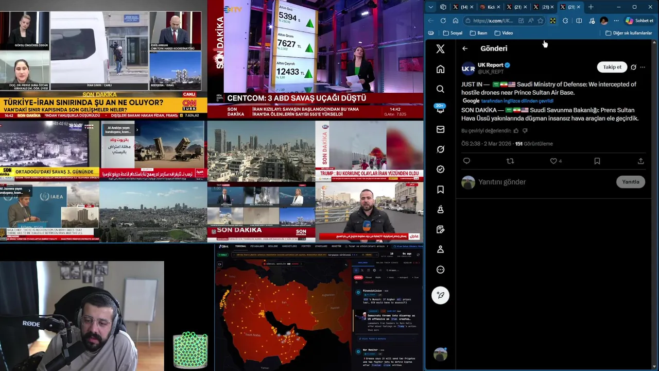Screen dimensions: 659x371
Task: Click the NTV gold prices stream tile
Action: tap(316, 59)
